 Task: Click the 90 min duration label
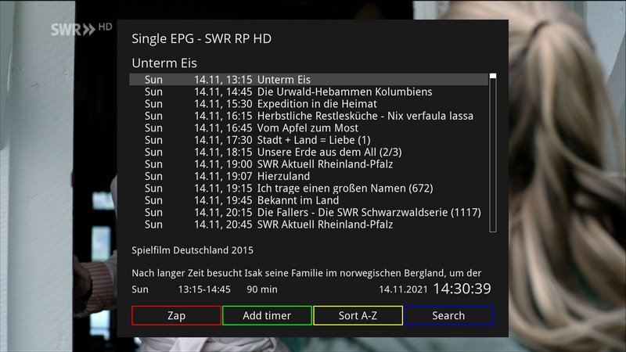pyautogui.click(x=262, y=289)
